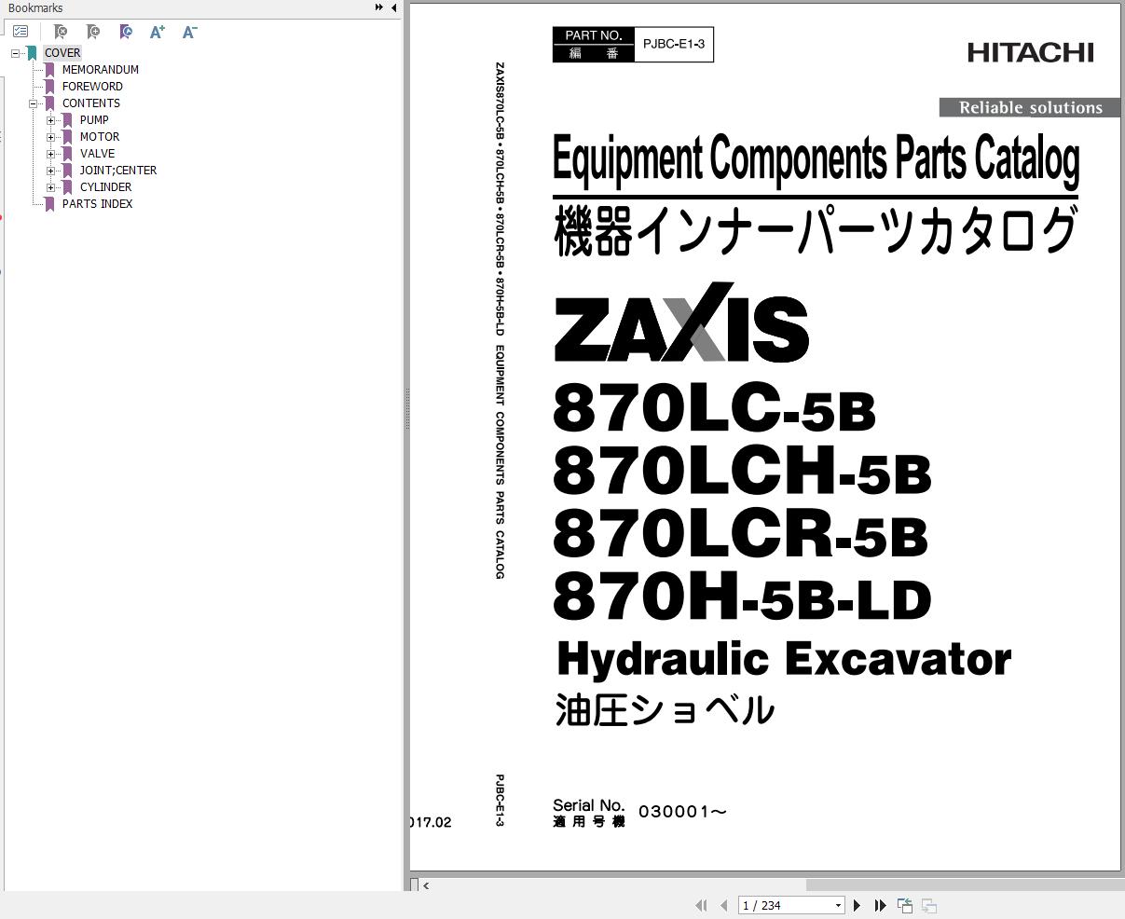Click the Hydraulic Excavator heading text
1125x919 pixels.
[784, 659]
